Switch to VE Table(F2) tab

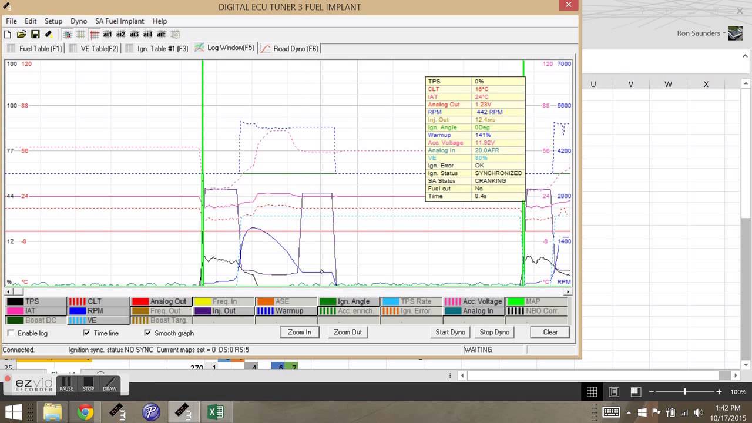[93, 49]
